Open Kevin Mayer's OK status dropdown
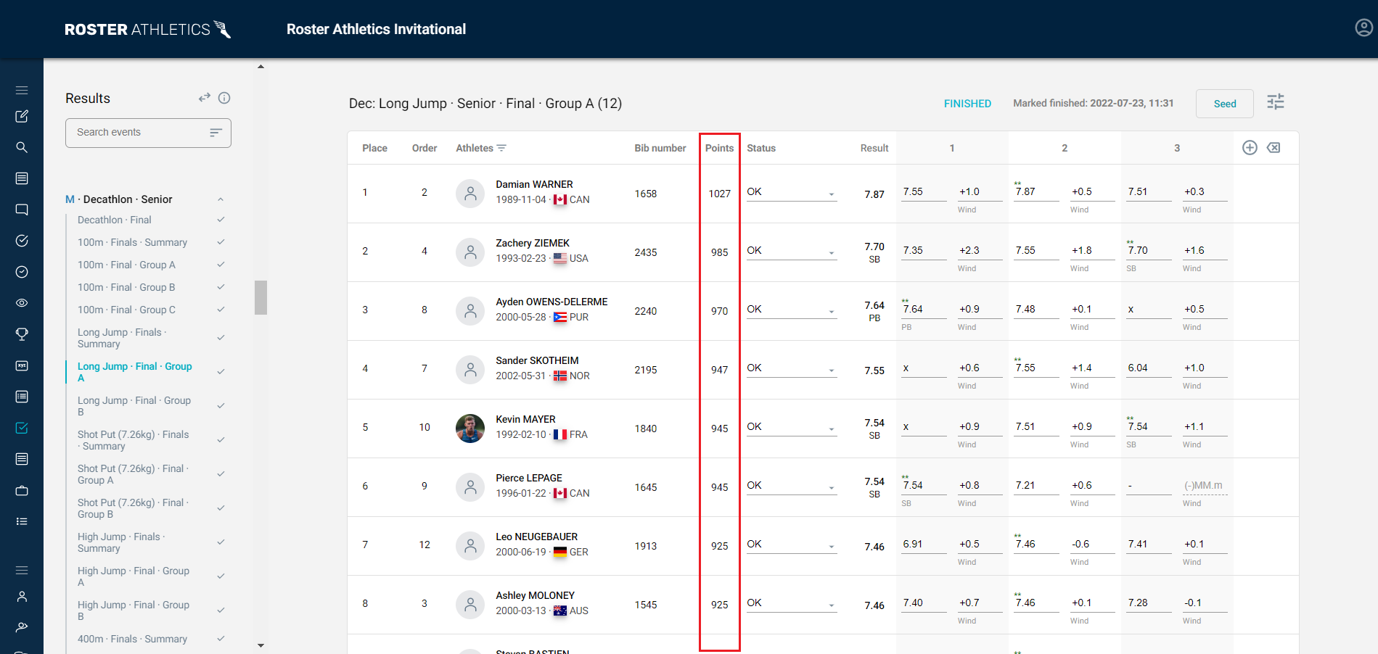This screenshot has height=654, width=1378. [x=791, y=427]
